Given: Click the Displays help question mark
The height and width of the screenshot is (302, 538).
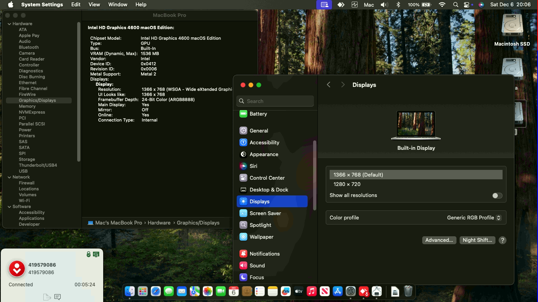Looking at the screenshot, I should pos(502,240).
